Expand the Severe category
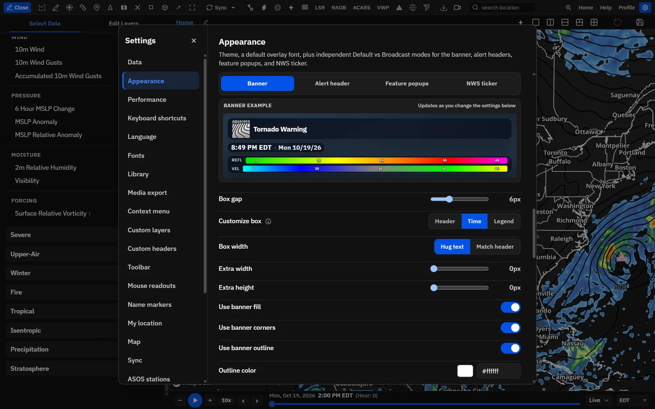 tap(62, 235)
